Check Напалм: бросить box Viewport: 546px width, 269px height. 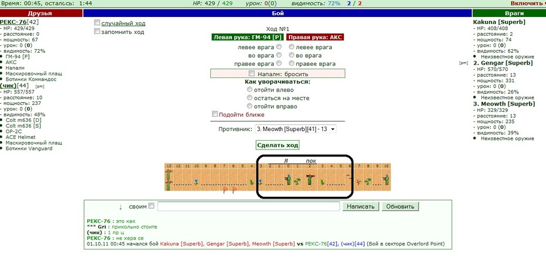[251, 73]
